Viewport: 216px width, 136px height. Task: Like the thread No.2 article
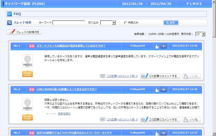(x=192, y=120)
